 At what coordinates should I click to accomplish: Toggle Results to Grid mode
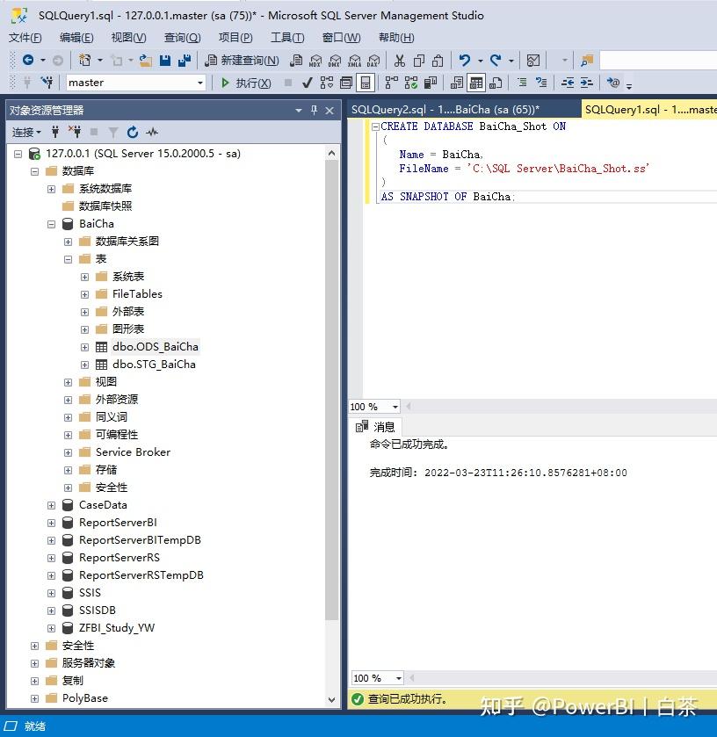(x=476, y=83)
